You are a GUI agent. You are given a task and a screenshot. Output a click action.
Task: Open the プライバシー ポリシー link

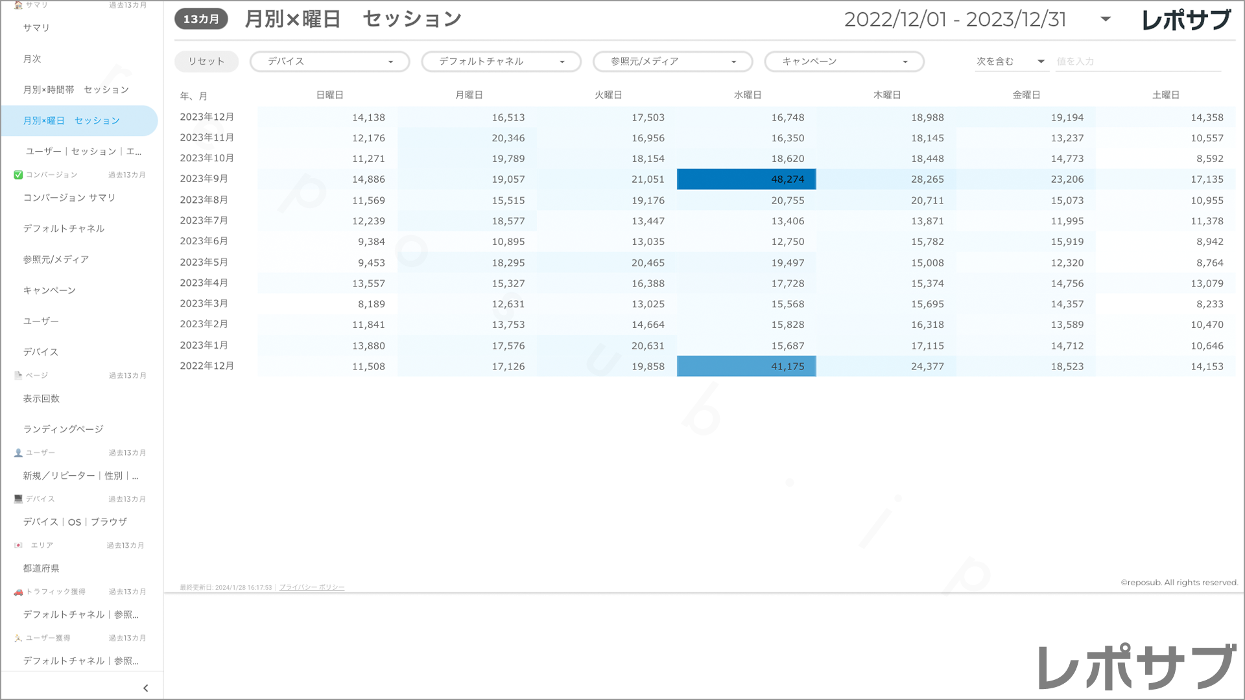click(x=312, y=588)
